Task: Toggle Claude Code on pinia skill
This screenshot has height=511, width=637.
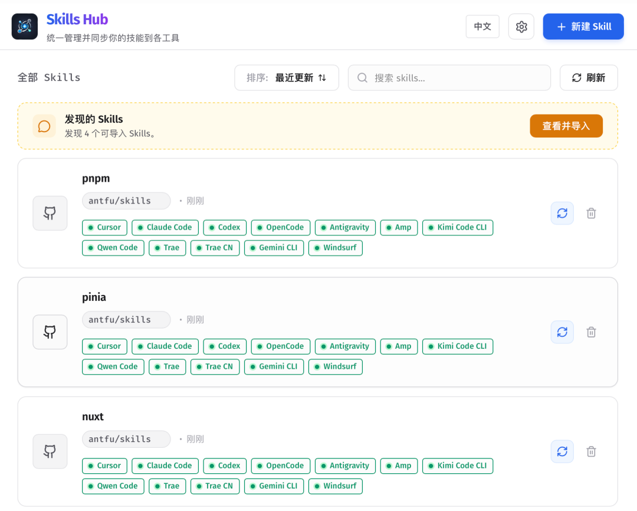Action: pos(165,346)
